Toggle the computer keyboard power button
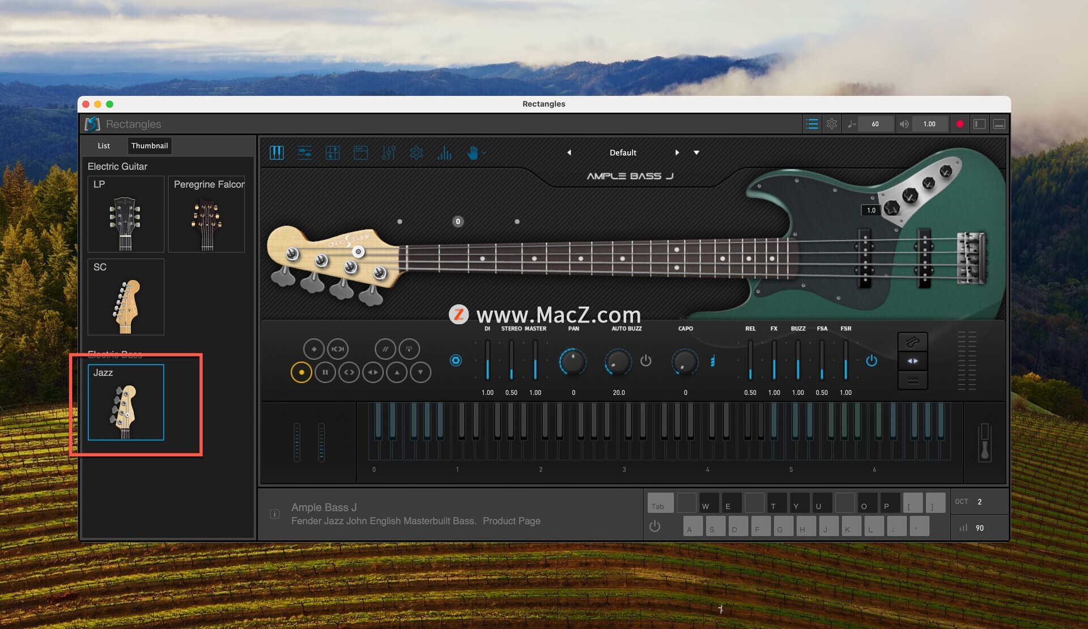Viewport: 1088px width, 629px height. pyautogui.click(x=655, y=526)
